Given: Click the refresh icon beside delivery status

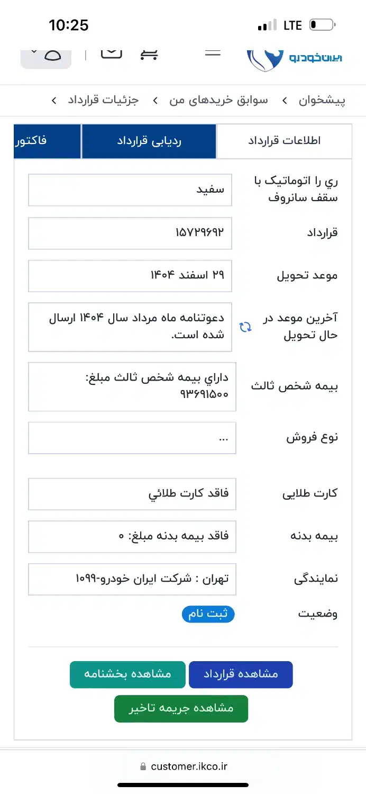Looking at the screenshot, I should point(245,327).
